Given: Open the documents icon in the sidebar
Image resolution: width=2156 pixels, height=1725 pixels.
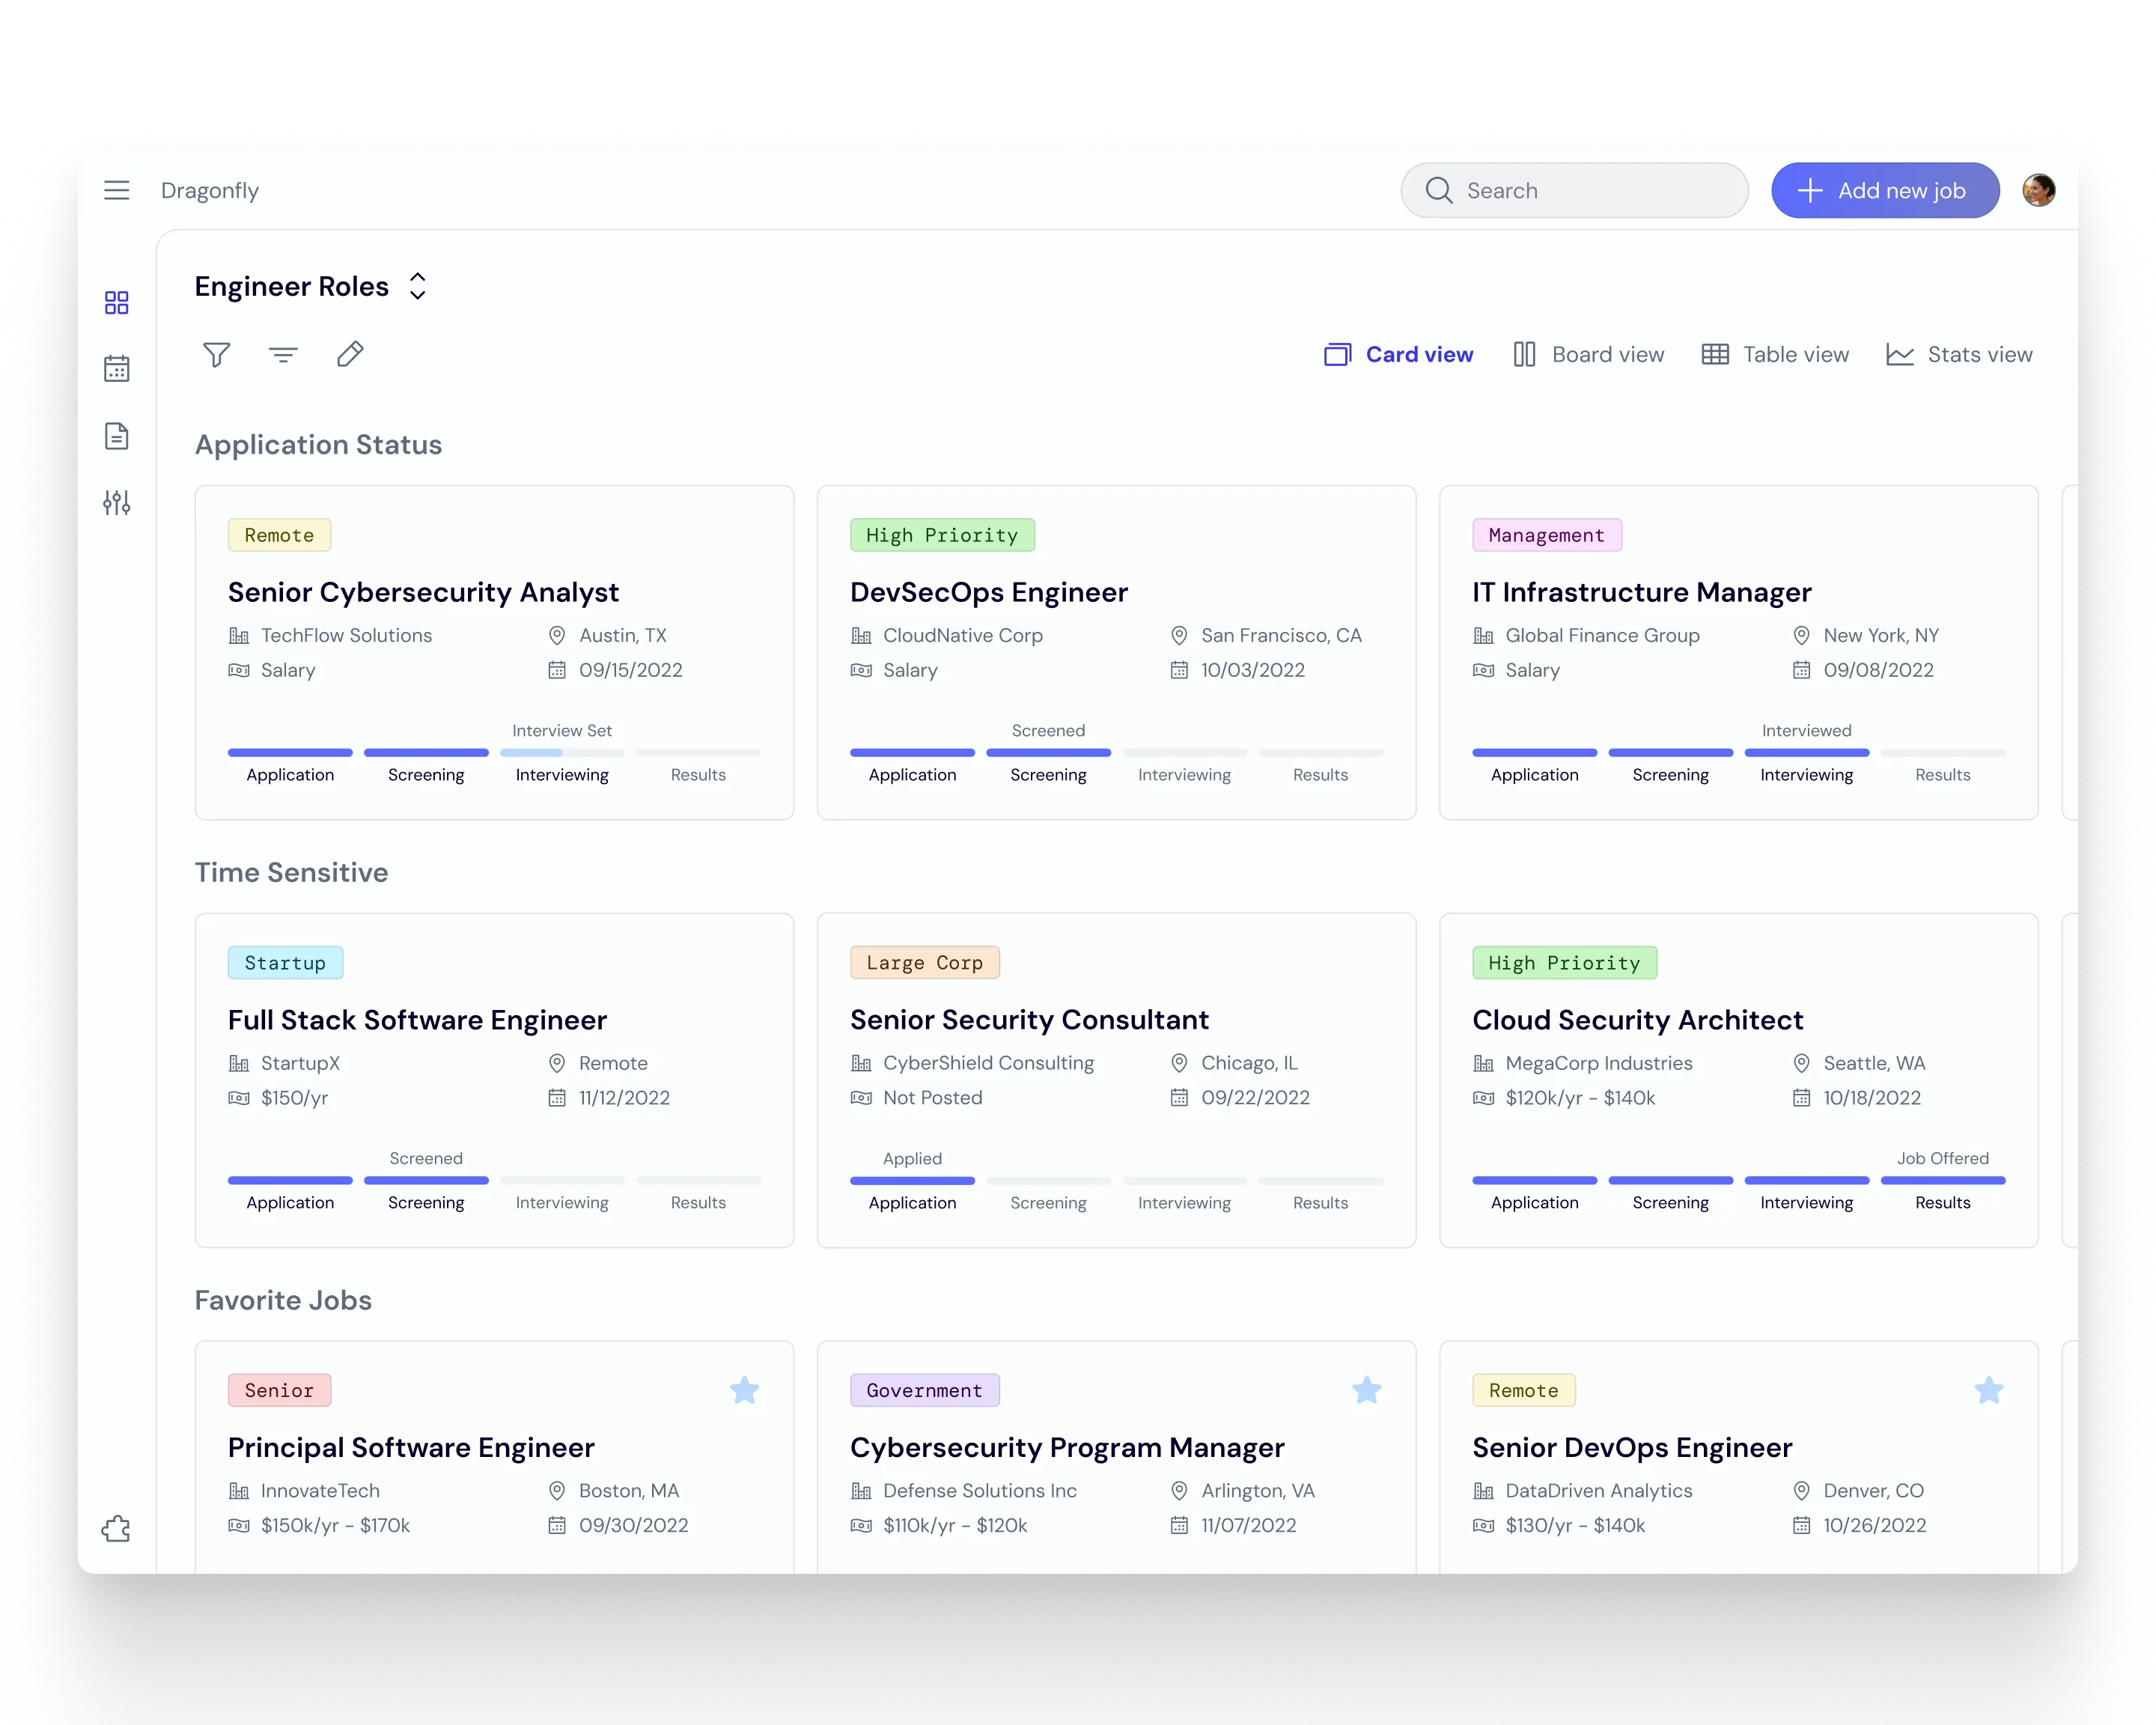Looking at the screenshot, I should [117, 436].
